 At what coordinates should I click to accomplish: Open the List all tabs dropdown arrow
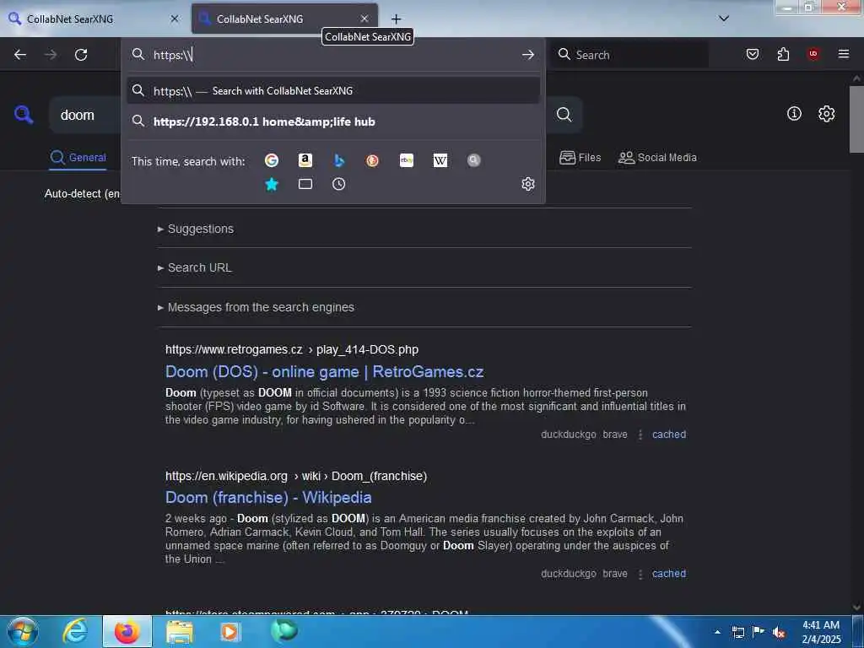[724, 19]
